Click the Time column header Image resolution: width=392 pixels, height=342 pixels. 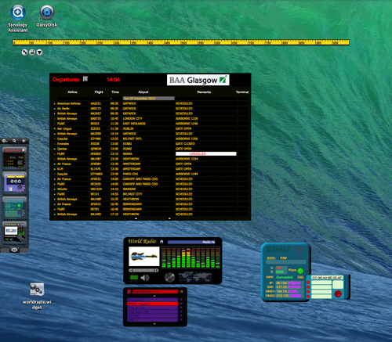pos(115,92)
